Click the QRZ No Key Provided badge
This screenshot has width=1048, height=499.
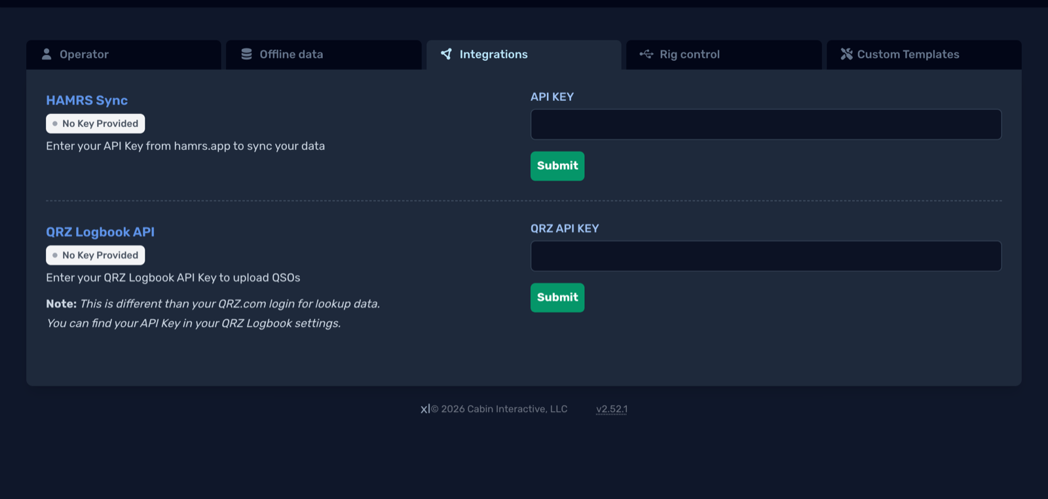(96, 255)
